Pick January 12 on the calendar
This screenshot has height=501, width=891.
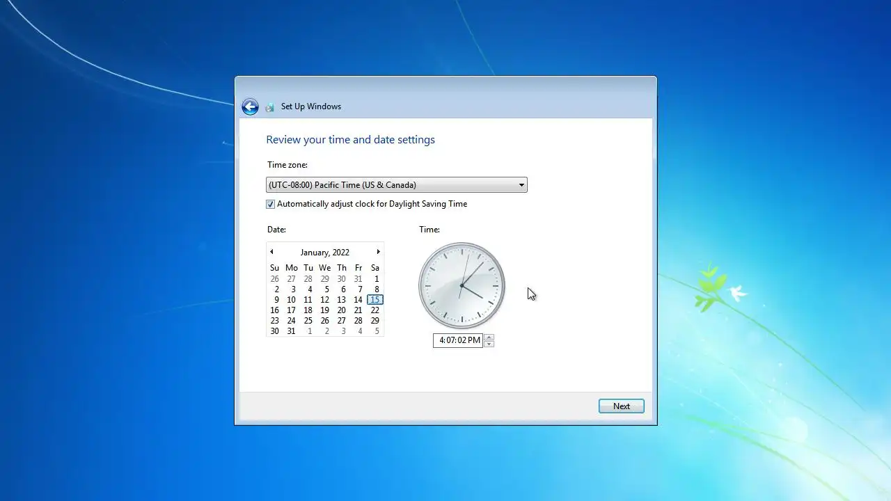pos(325,300)
